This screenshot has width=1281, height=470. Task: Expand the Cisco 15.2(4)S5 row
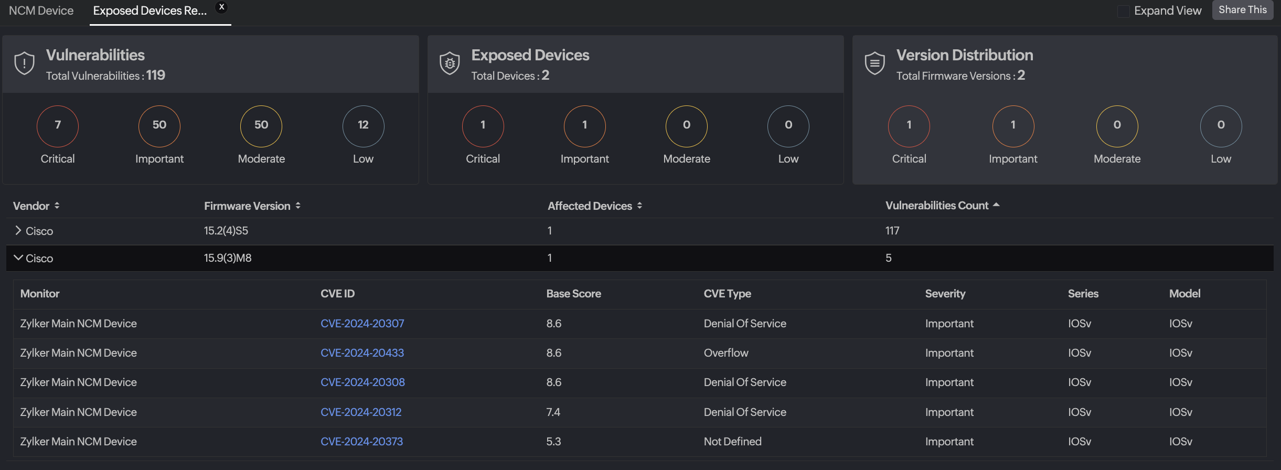[x=18, y=230]
